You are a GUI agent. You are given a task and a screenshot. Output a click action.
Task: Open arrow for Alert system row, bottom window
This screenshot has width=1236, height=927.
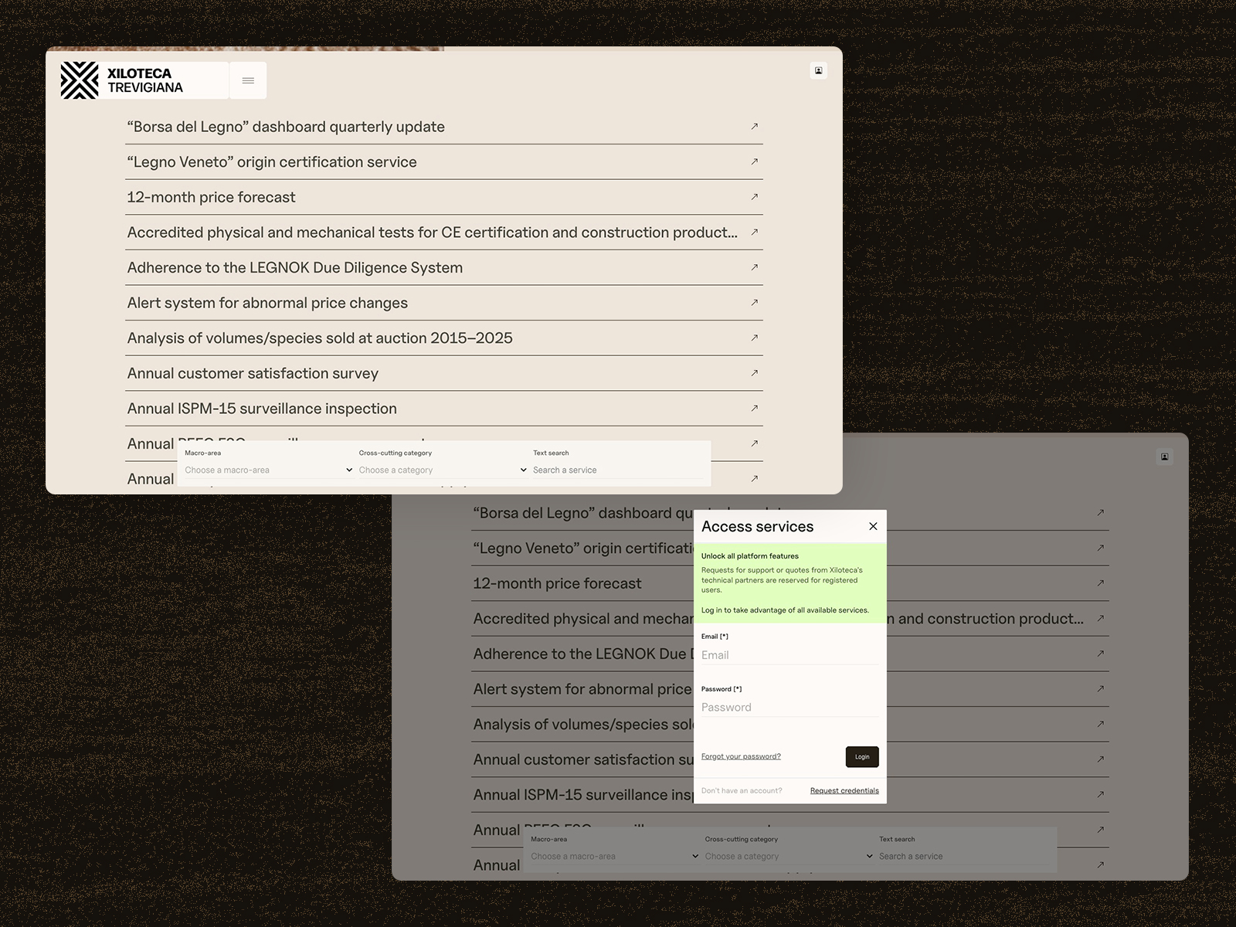coord(1101,688)
